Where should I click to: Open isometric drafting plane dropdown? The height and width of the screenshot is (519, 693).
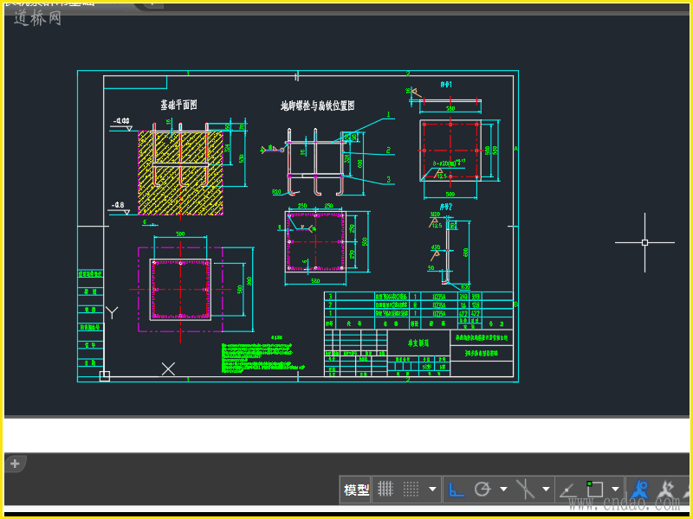point(546,489)
